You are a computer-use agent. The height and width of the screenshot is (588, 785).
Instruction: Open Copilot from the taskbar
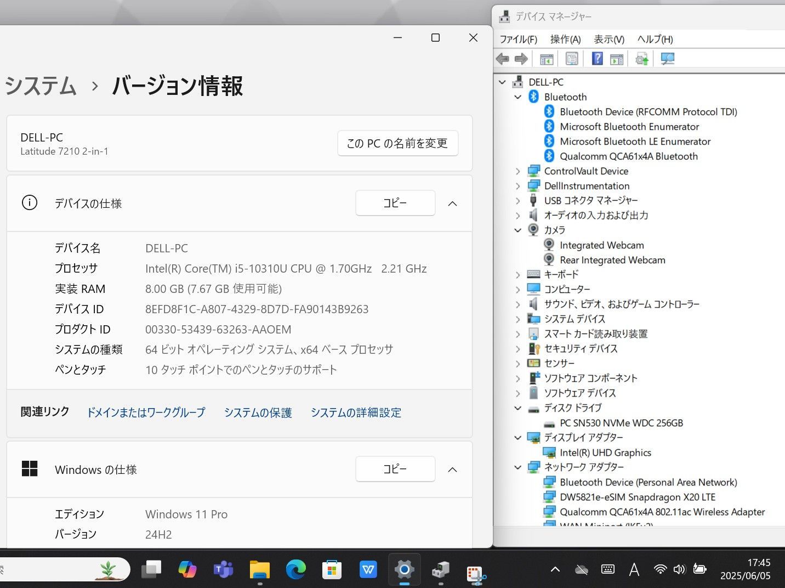tap(187, 570)
